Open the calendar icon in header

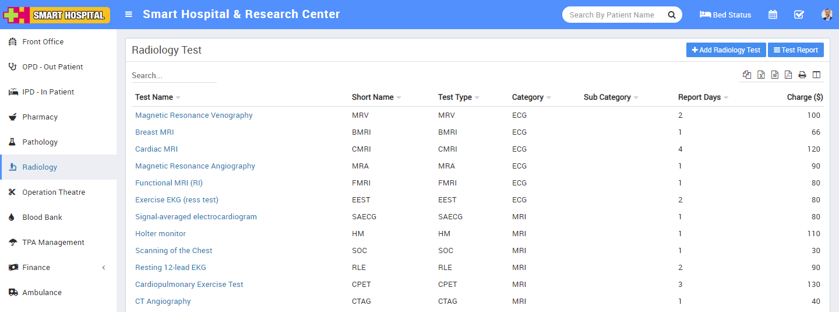773,15
